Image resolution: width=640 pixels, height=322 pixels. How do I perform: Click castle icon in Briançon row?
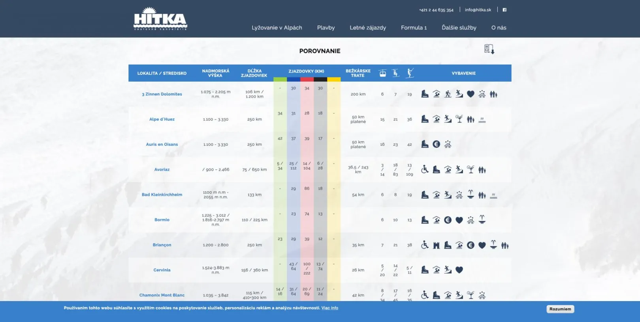(x=436, y=245)
